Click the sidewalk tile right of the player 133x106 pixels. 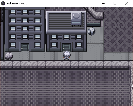[x=75, y=56]
